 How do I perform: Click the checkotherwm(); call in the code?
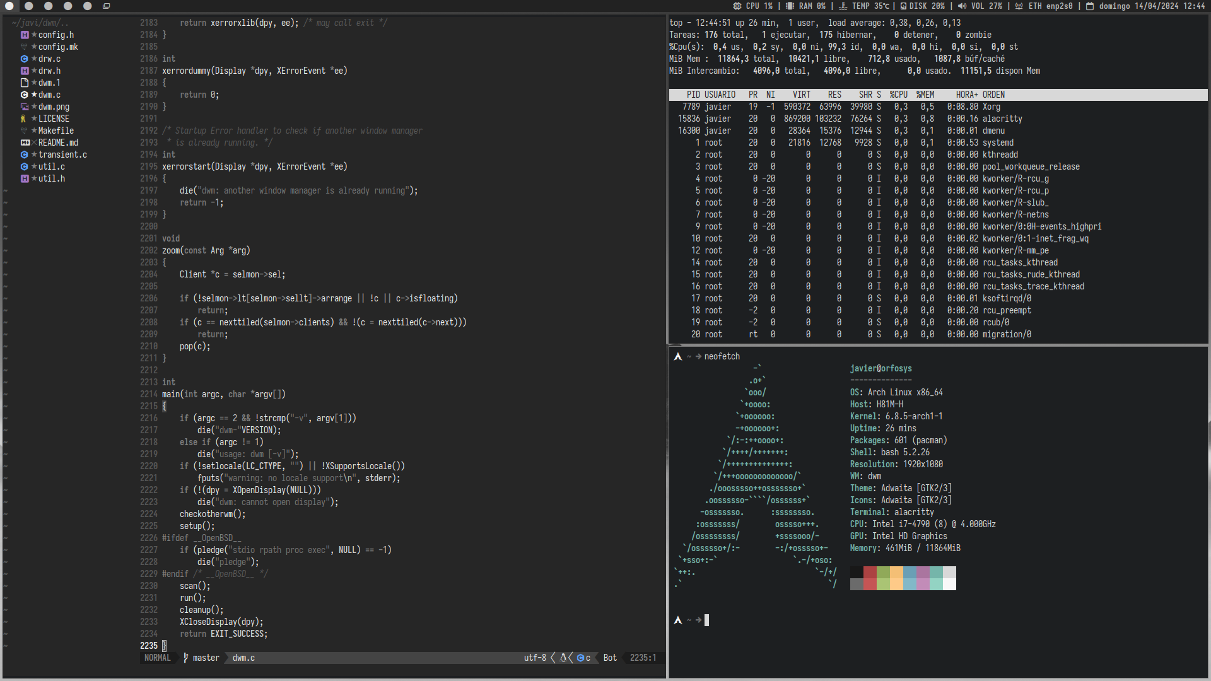click(x=213, y=514)
